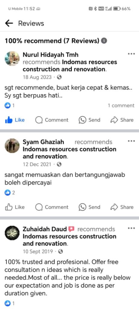The image size is (139, 309).
Task: Open Syam Ghaziah's profile picture
Action: click(x=12, y=146)
